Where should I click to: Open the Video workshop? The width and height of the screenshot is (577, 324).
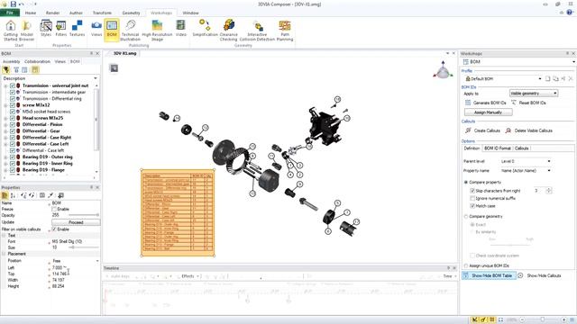pos(180,29)
